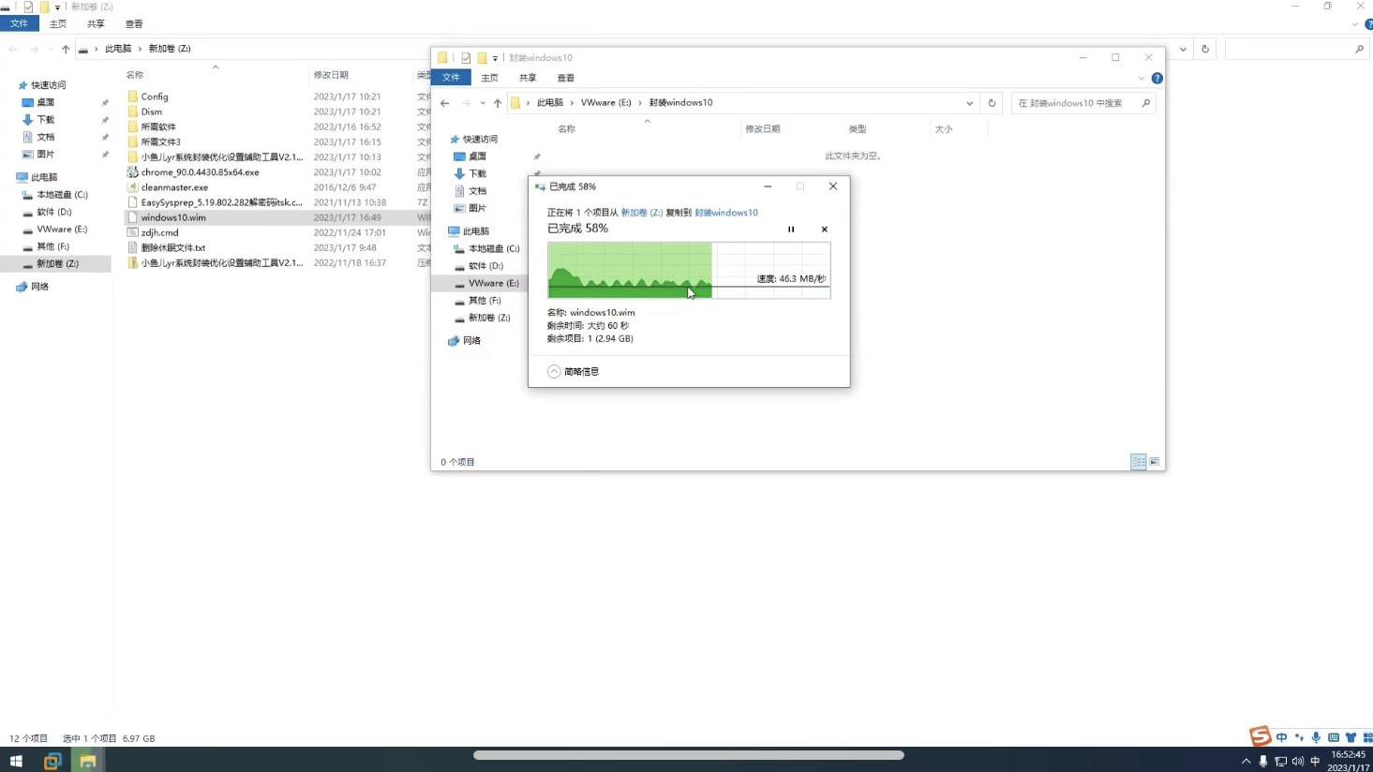Open 共享 tab in background Z: window
The height and width of the screenshot is (772, 1373).
96,23
